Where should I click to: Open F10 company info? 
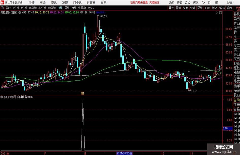207,8
